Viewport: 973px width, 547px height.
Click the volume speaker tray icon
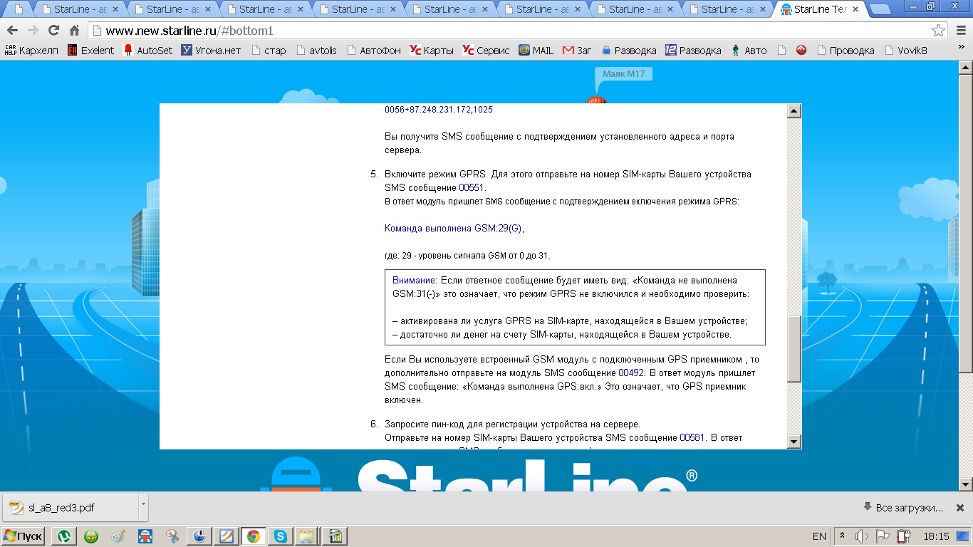click(862, 536)
